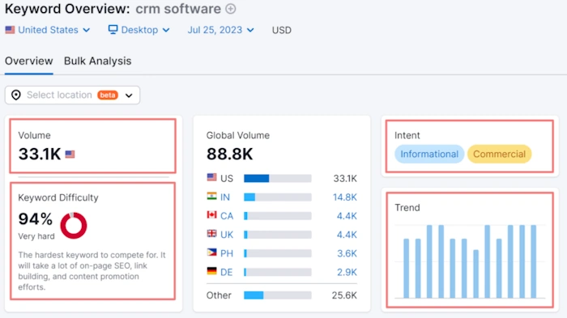Click the IN volume progress bar
The image size is (567, 318).
[278, 197]
